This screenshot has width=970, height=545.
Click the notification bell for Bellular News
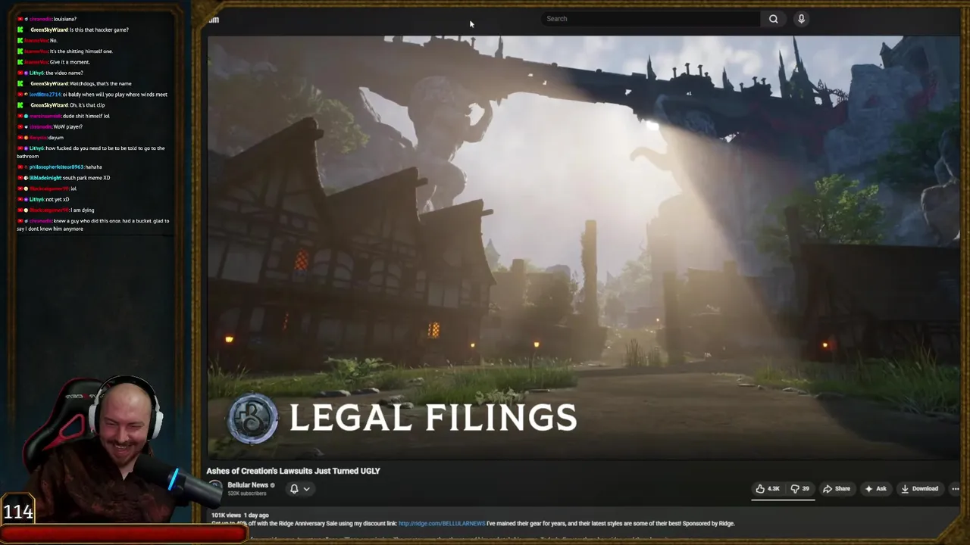[294, 489]
